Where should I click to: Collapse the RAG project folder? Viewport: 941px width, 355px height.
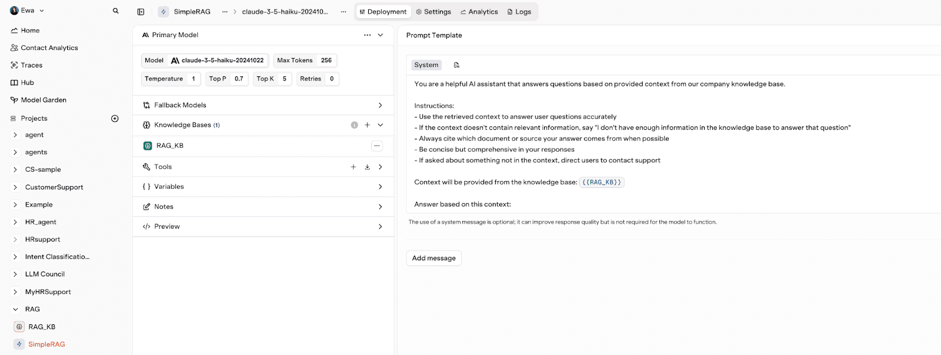pos(15,309)
